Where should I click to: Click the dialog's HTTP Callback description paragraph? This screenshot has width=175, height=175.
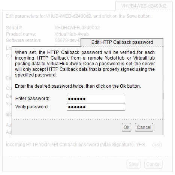pyautogui.click(x=85, y=64)
